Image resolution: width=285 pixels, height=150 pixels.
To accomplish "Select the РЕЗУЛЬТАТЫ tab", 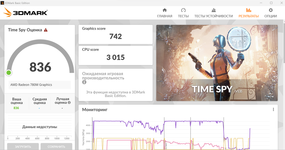I will [x=249, y=13].
